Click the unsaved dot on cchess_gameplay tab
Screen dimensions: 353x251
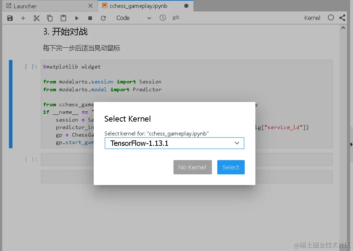[x=186, y=6]
